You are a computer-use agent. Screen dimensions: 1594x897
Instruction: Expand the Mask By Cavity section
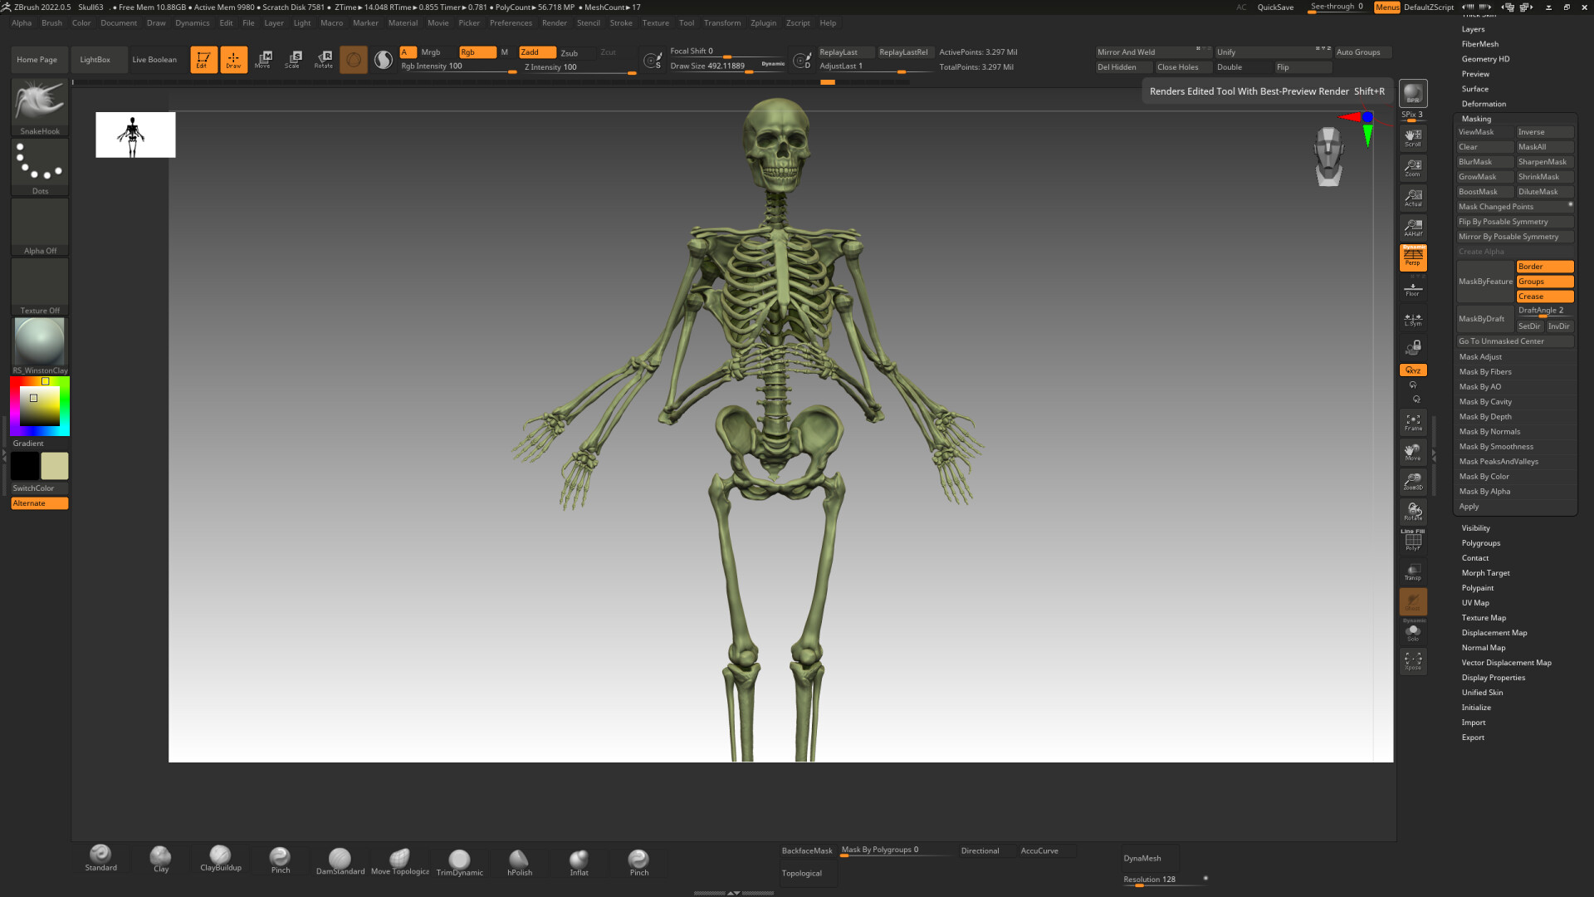1485,402
